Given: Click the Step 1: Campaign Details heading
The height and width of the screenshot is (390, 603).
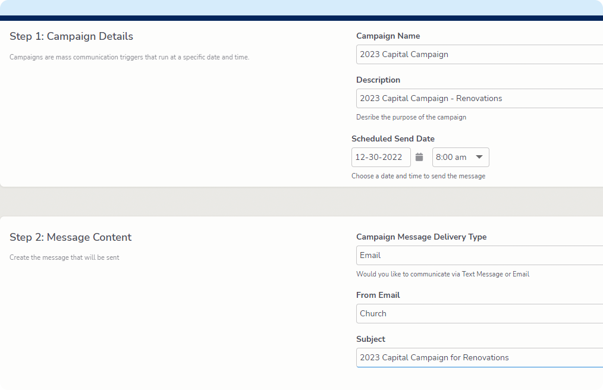Looking at the screenshot, I should click(71, 36).
